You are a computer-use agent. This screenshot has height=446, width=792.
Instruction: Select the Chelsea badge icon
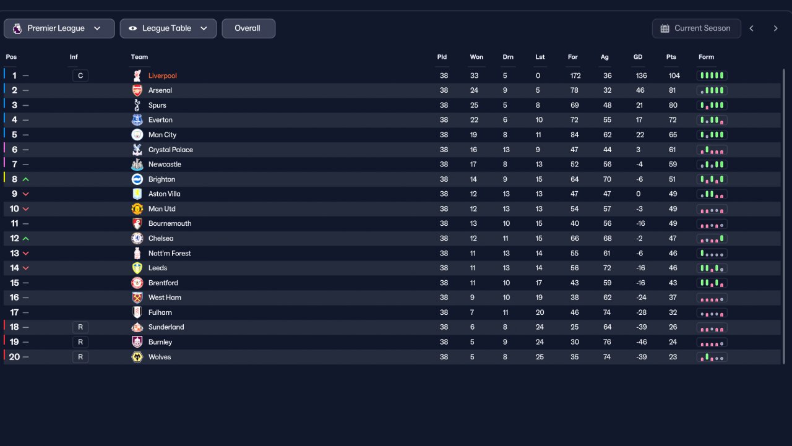click(x=137, y=238)
